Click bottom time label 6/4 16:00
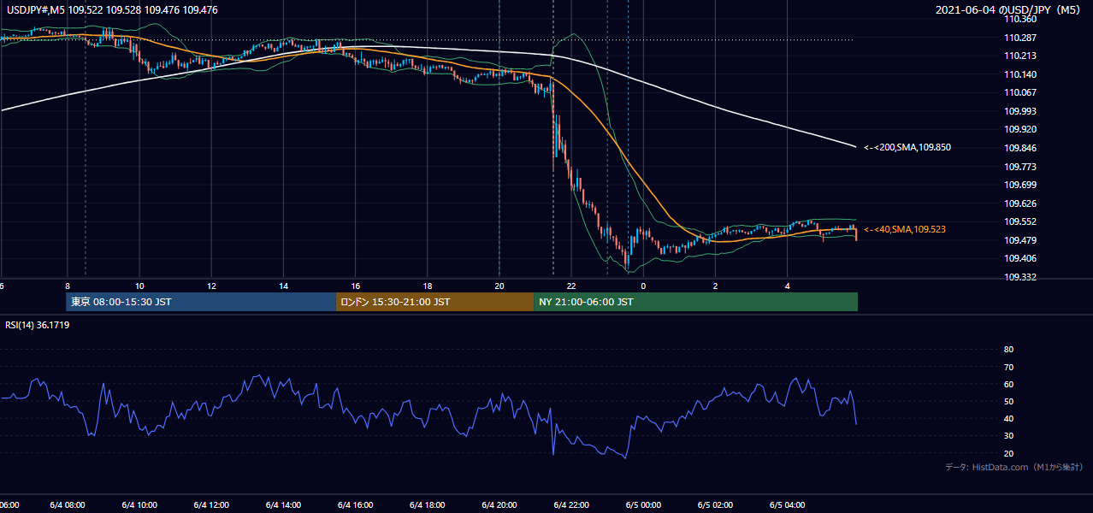 coord(355,504)
